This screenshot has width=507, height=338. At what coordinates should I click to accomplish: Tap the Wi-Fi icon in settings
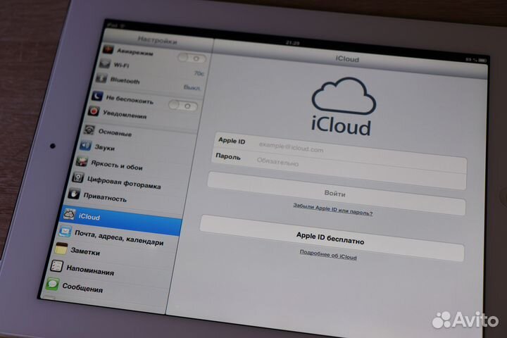pos(104,63)
